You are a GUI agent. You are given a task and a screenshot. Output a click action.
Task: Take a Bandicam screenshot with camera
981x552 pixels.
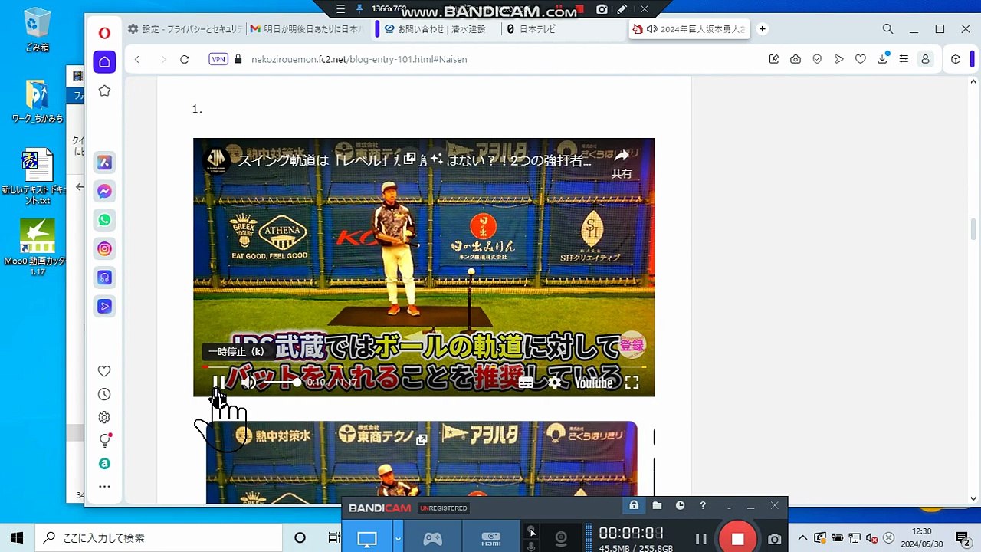coord(775,539)
